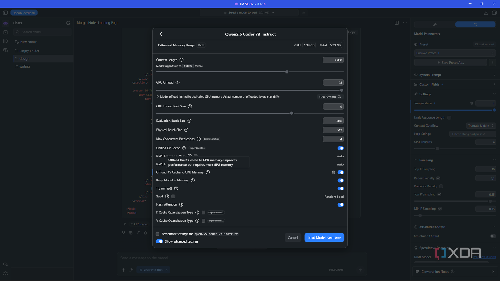This screenshot has height=281, width=500.
Task: Open GPU Offload help icon
Action: coord(178,83)
